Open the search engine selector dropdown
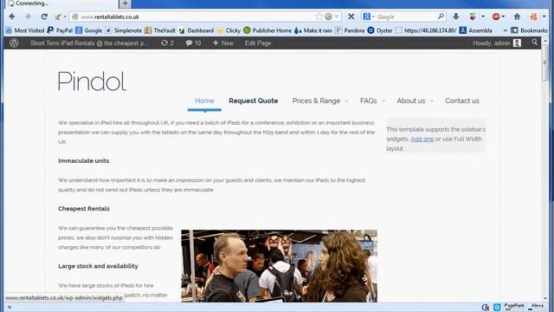This screenshot has width=554, height=312. click(369, 16)
